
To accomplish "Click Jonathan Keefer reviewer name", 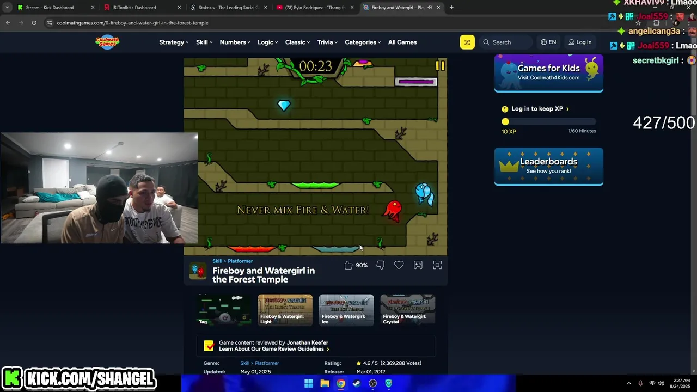I will pos(307,342).
